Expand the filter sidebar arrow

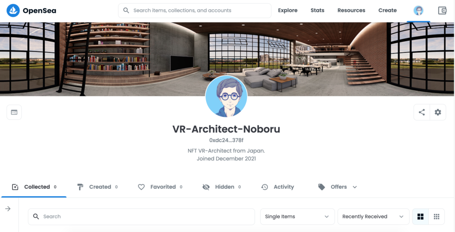coord(8,208)
